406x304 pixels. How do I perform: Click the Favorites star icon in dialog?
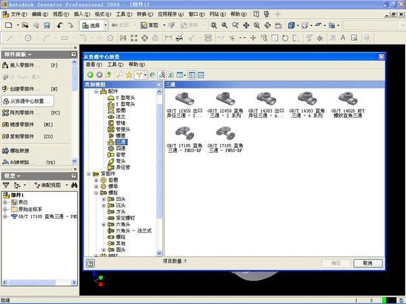(129, 75)
